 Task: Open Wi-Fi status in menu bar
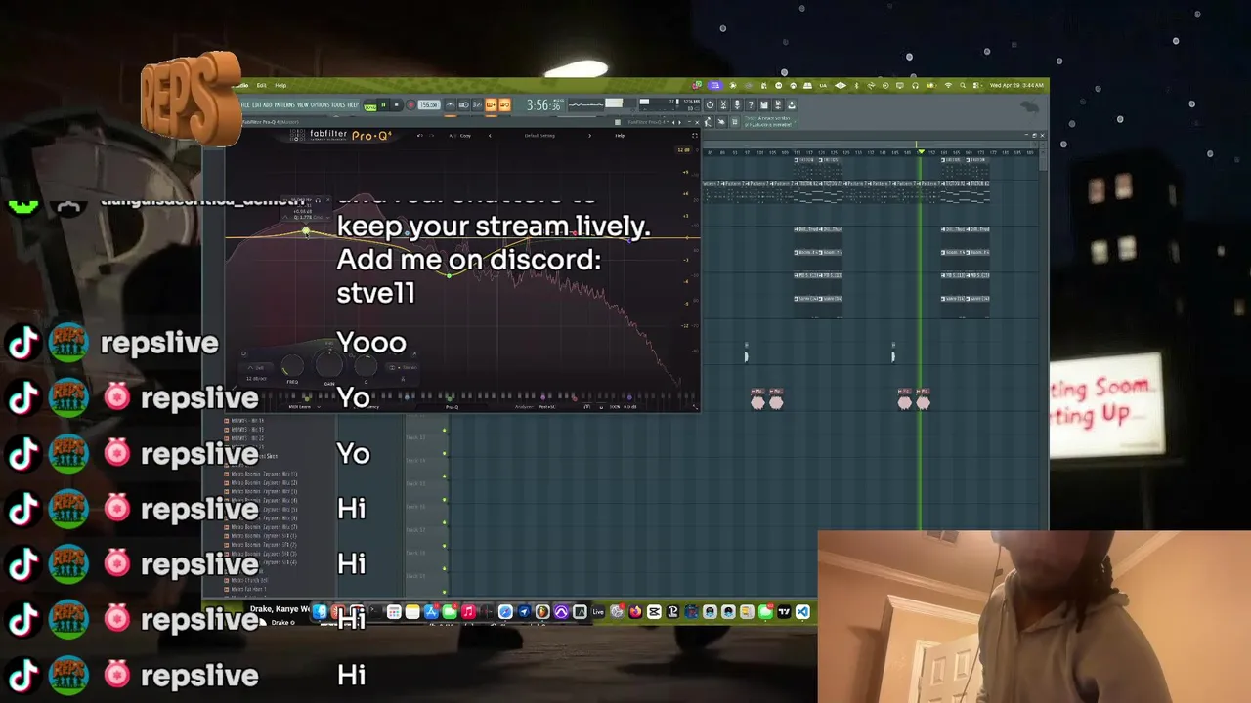(948, 85)
